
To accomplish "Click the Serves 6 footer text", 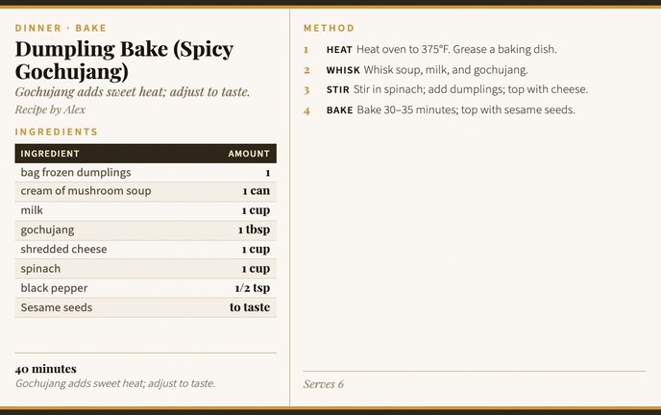I will 324,384.
